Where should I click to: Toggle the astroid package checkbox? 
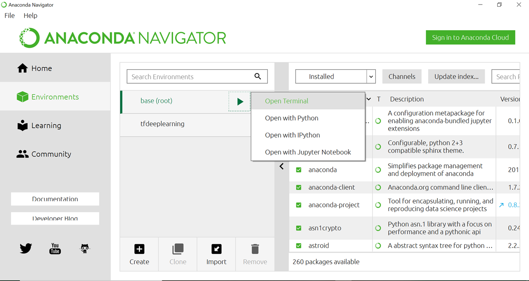pyautogui.click(x=299, y=246)
